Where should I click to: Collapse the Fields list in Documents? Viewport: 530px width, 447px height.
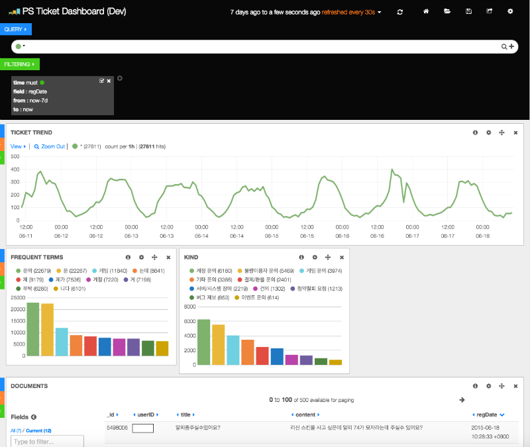pos(34,417)
